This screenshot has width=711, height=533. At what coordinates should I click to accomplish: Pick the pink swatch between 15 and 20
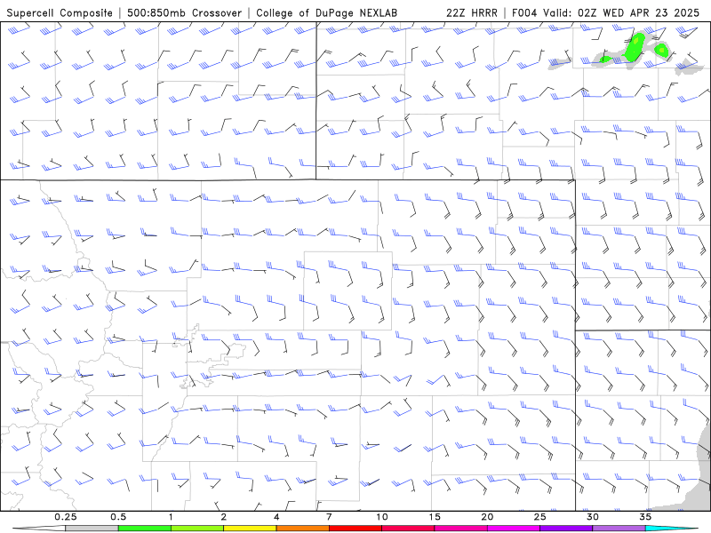tap(460, 529)
